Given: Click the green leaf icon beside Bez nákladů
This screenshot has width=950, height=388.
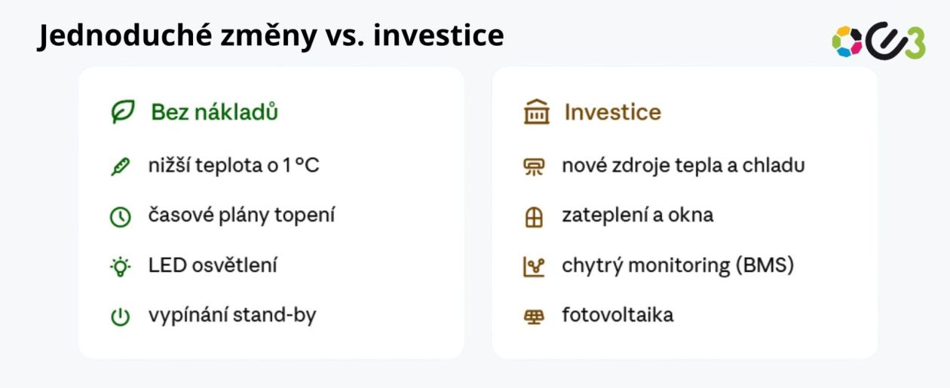Looking at the screenshot, I should tap(122, 112).
